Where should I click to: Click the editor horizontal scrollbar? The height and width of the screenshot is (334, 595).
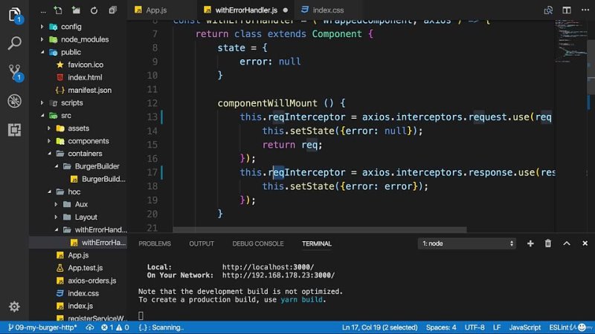(x=320, y=229)
